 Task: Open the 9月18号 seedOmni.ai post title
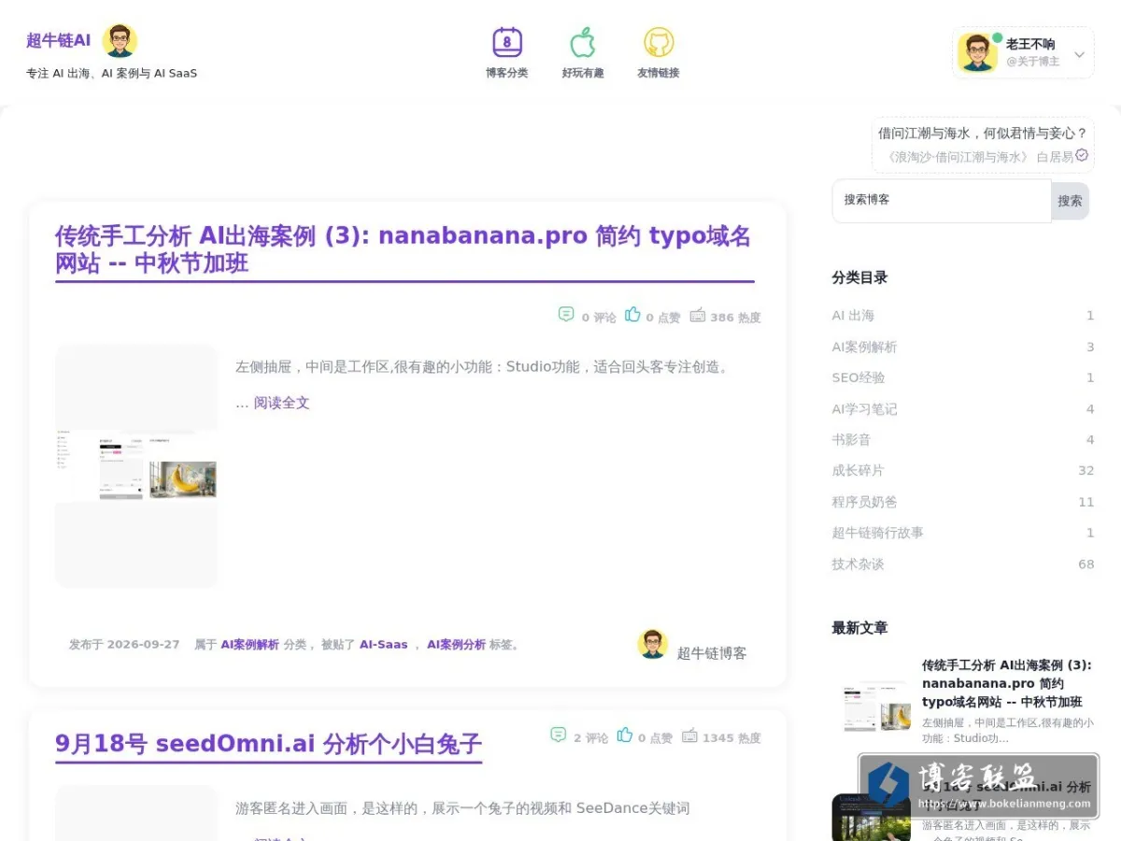pos(268,744)
